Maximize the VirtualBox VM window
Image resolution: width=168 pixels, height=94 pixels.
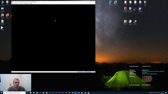pyautogui.click(x=91, y=2)
